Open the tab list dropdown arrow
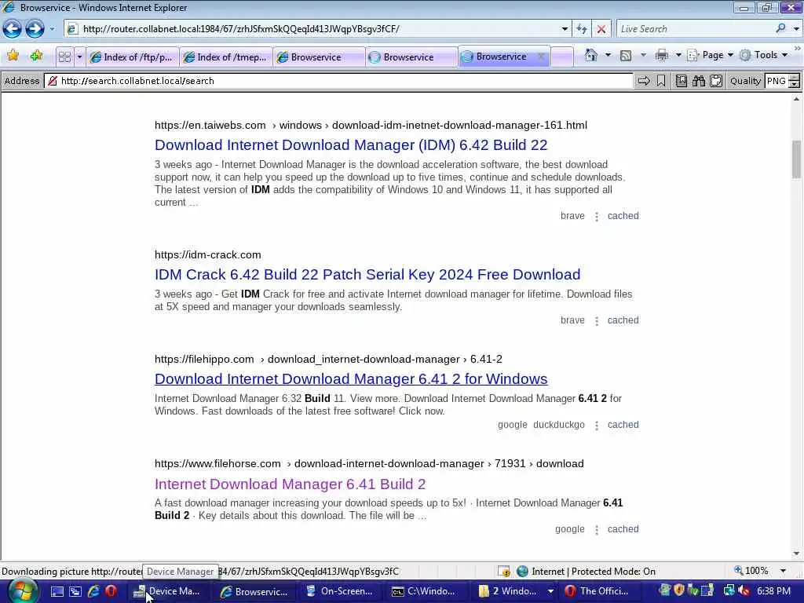The height and width of the screenshot is (603, 804). click(79, 57)
